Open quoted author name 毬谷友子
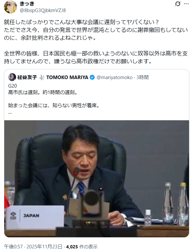193x250 pixels. [x=27, y=77]
